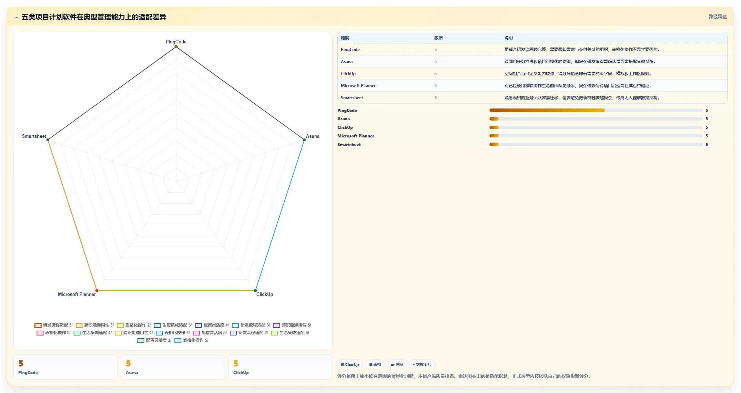Click the Smartsheet progress bar
This screenshot has height=393, width=741.
596,145
